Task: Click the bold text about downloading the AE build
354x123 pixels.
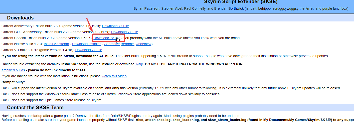Action: 58,56
